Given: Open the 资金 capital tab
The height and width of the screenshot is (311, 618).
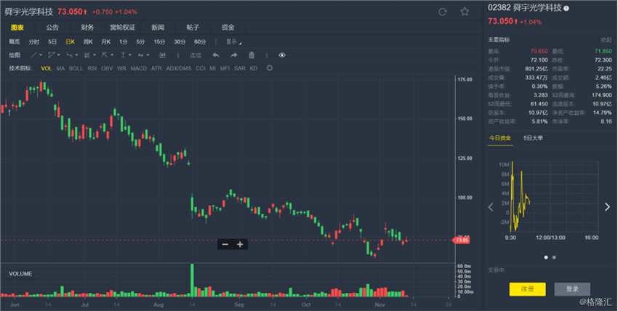Looking at the screenshot, I should (228, 28).
